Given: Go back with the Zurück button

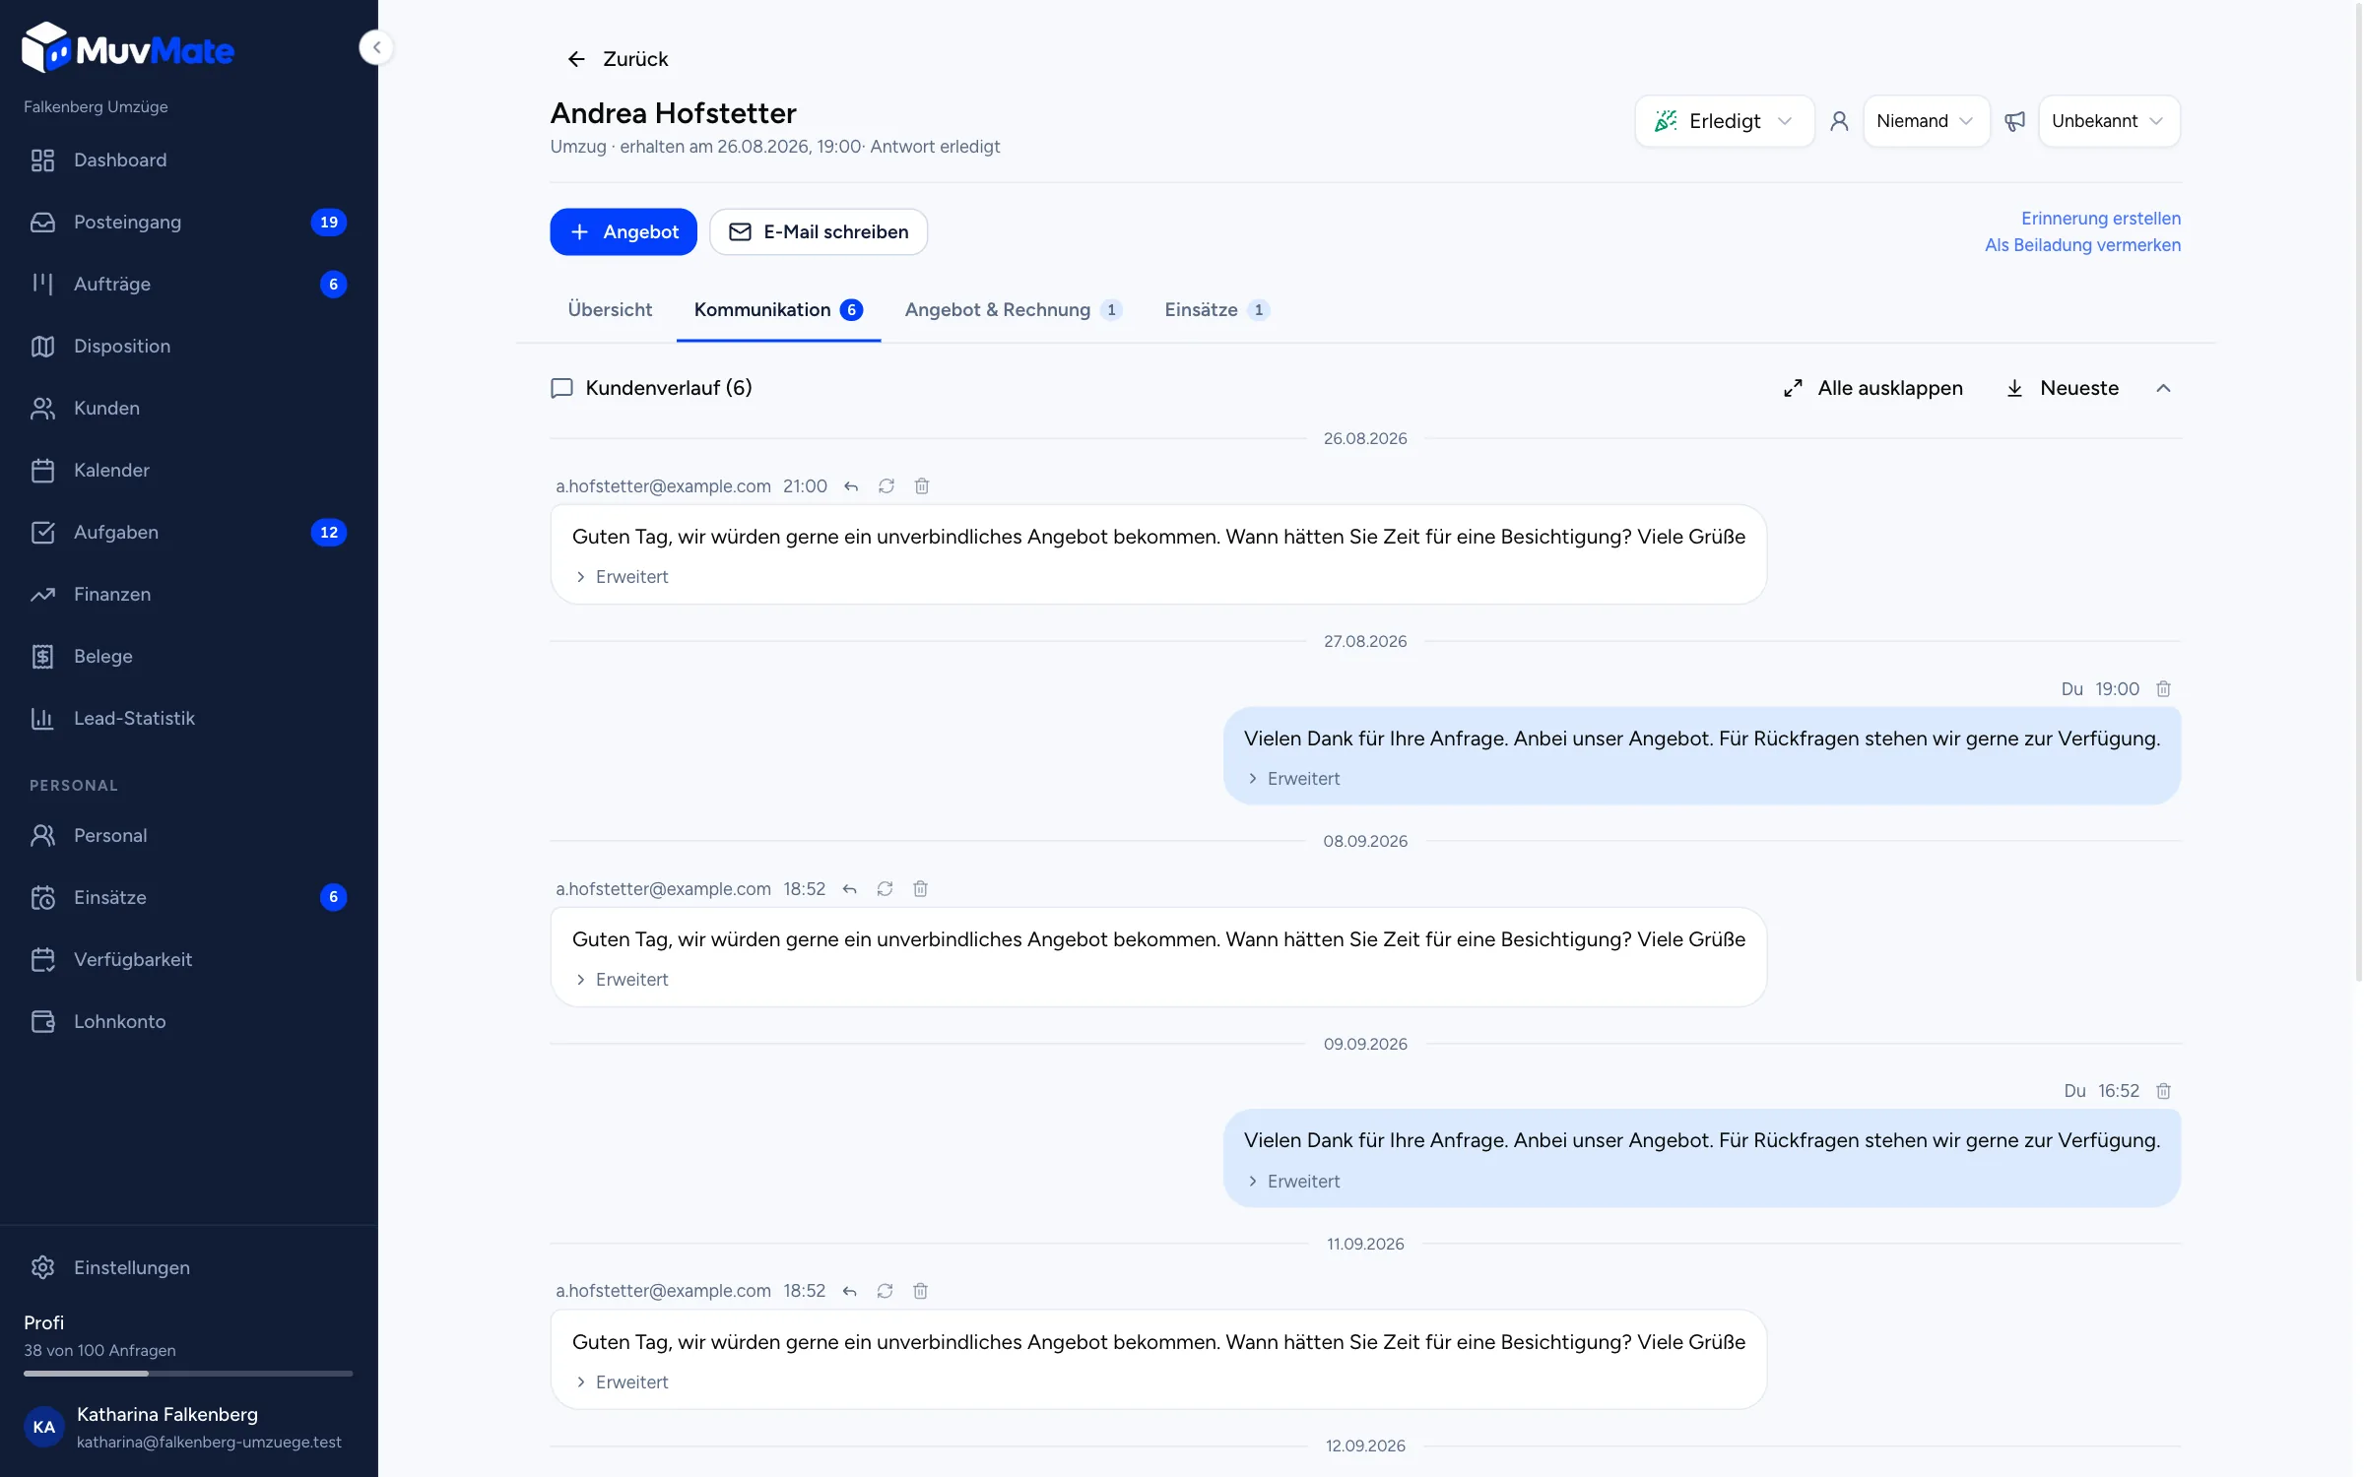Looking at the screenshot, I should point(618,59).
